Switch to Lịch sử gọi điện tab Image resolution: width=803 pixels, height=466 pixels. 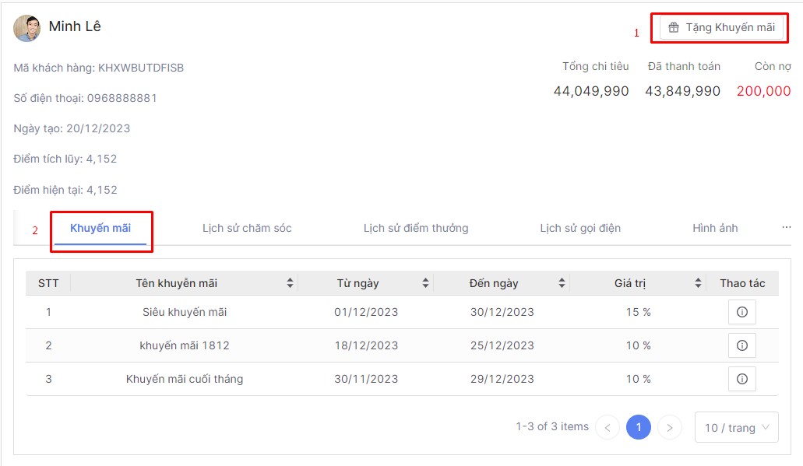580,228
